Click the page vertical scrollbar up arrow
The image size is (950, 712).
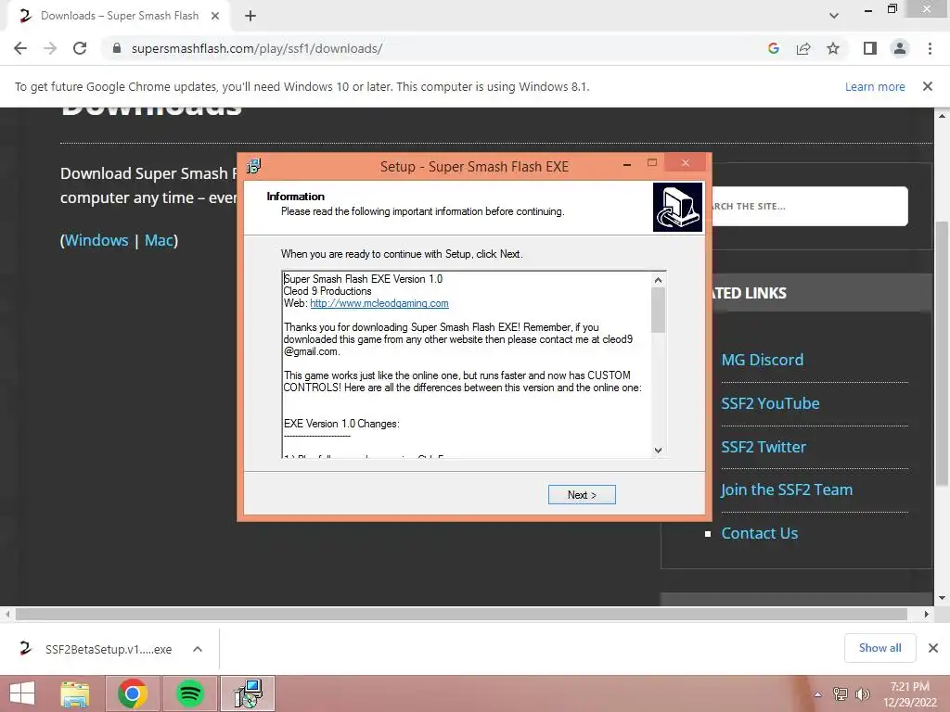click(x=943, y=115)
